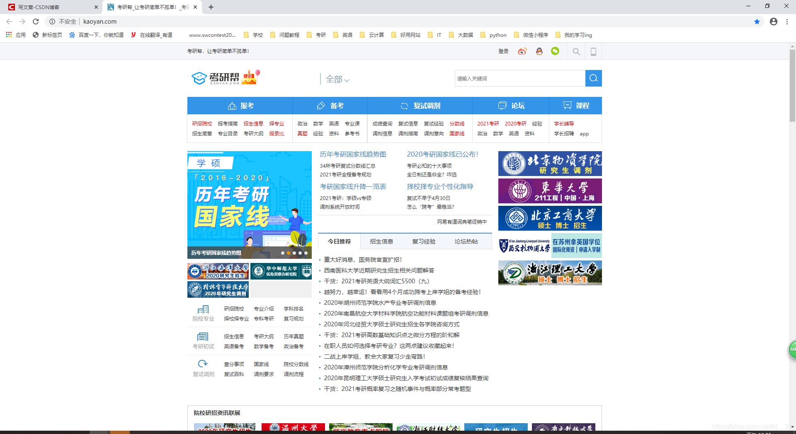This screenshot has height=434, width=796.
Task: Click the 备考 pen icon in navbar
Action: tap(321, 106)
